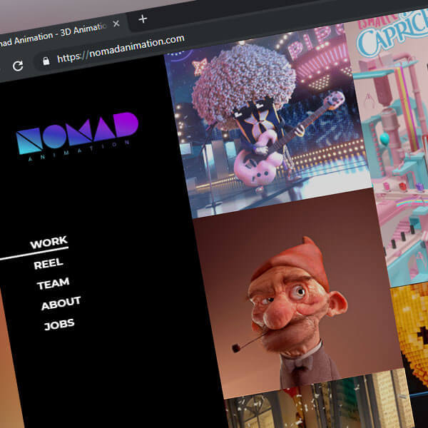
Task: Open the old gnome with pipe thumbnail
Action: [x=296, y=300]
